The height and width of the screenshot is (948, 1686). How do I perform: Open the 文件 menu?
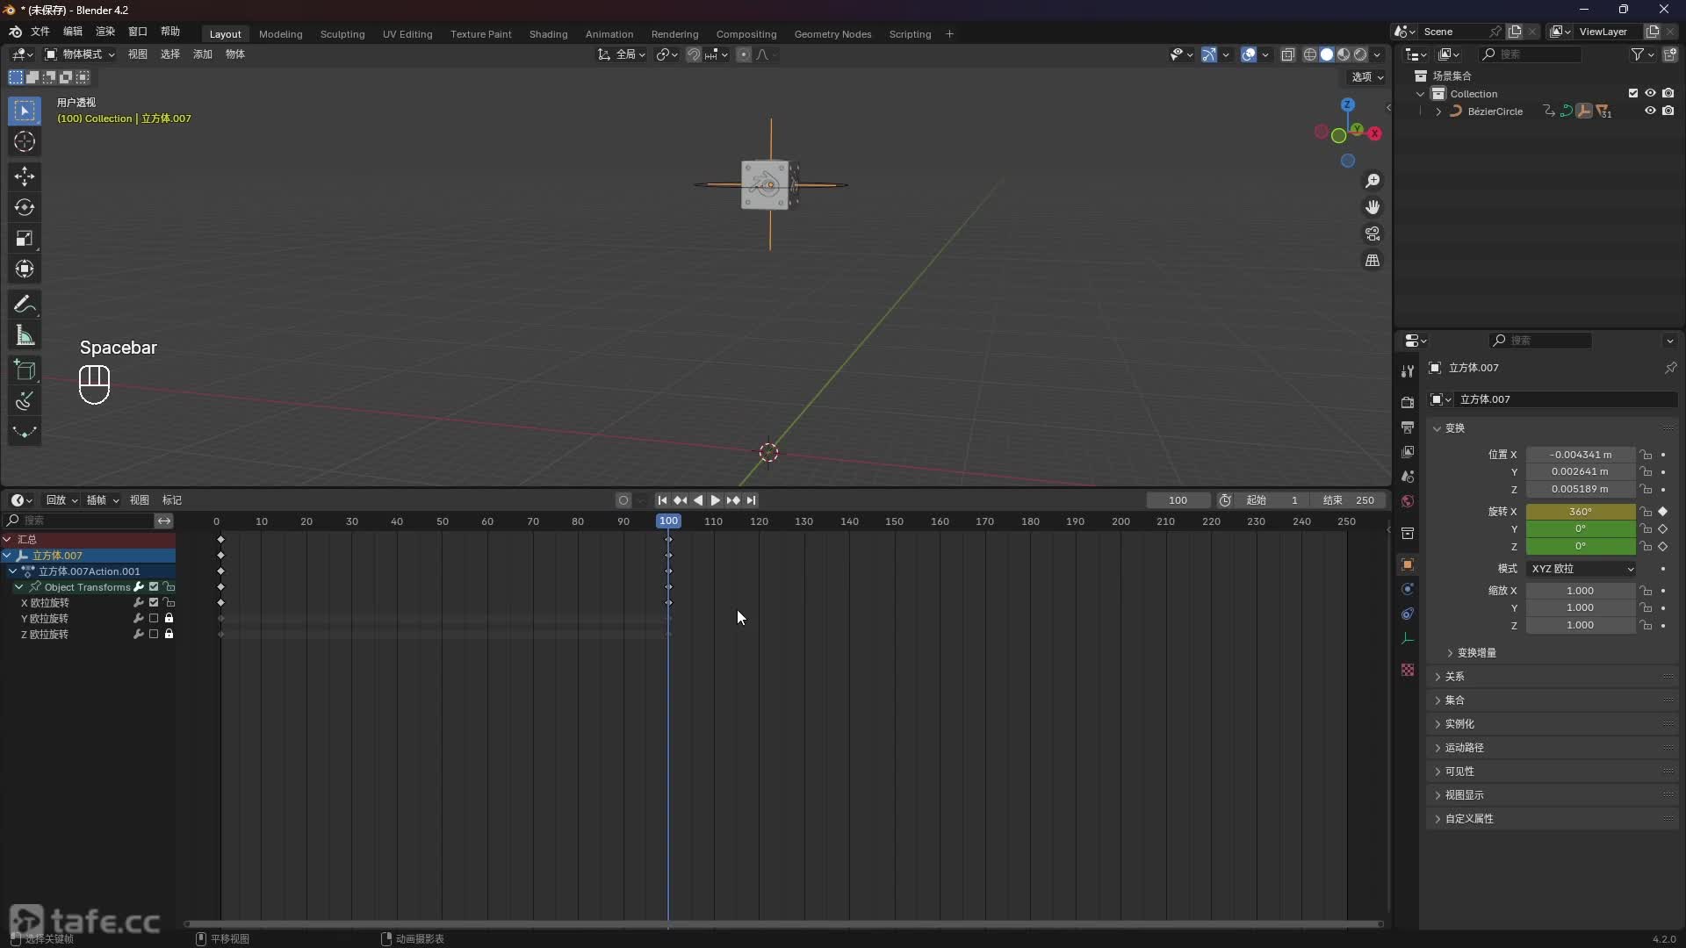click(40, 32)
